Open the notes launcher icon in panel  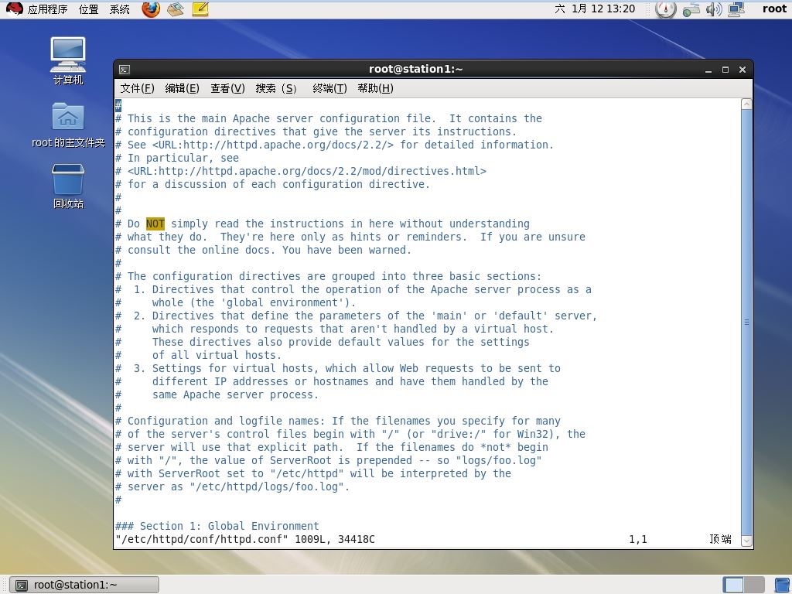coord(200,9)
